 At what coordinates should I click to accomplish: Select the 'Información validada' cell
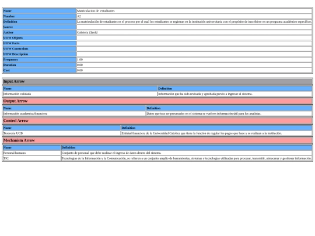(x=80, y=94)
